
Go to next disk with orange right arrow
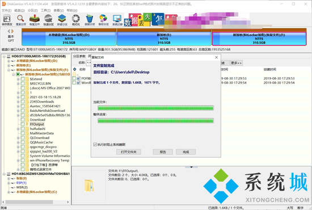12,31
